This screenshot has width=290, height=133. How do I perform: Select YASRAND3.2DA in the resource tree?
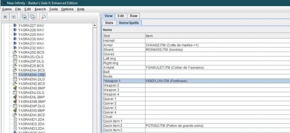31,128
